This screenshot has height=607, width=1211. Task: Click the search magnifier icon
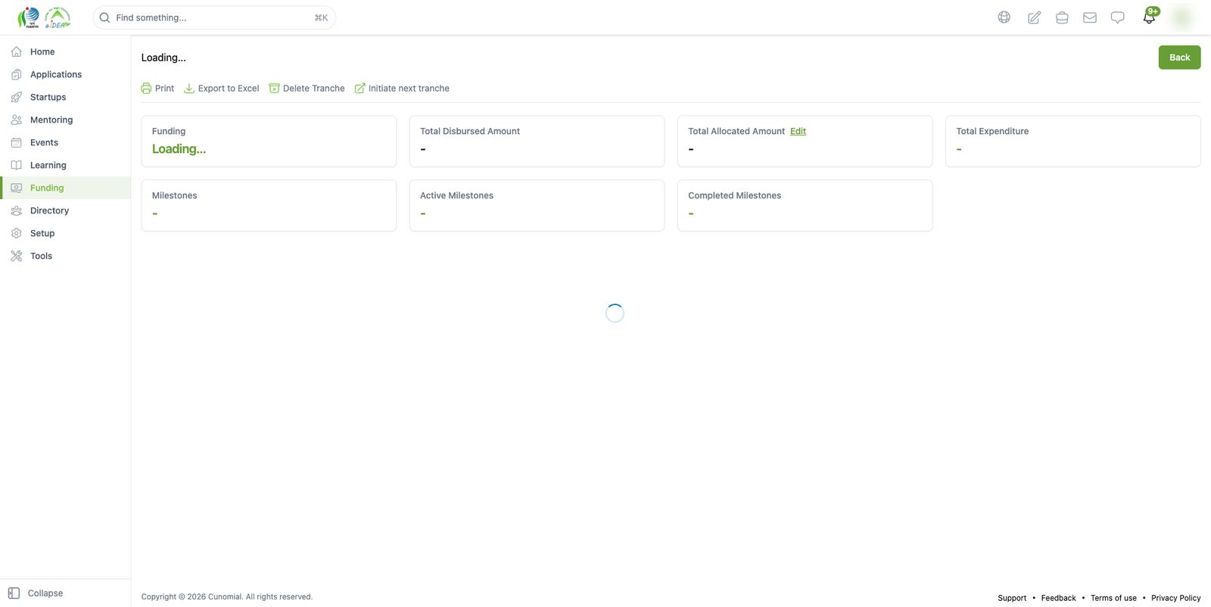(x=105, y=17)
